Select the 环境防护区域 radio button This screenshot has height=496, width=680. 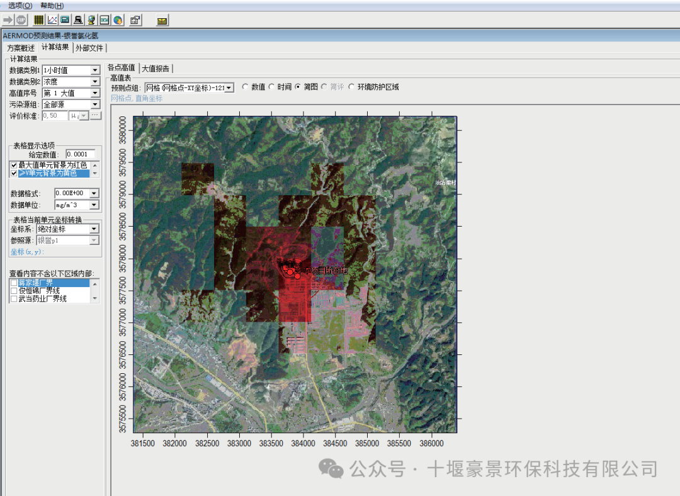click(351, 87)
